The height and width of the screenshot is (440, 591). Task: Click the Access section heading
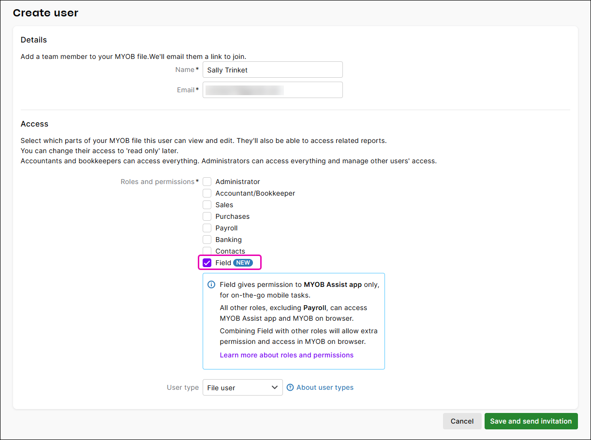(34, 124)
